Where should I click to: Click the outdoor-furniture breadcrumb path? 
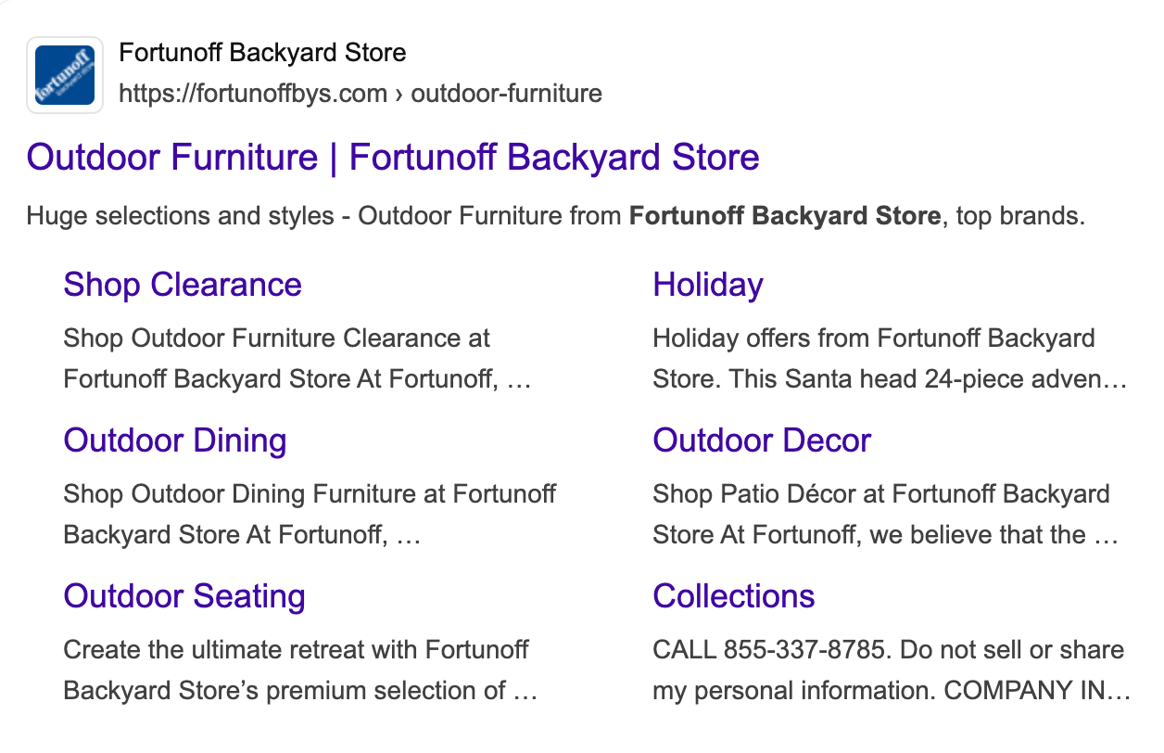(x=506, y=94)
